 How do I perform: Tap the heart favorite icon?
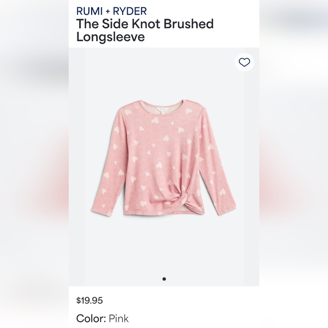(x=244, y=62)
